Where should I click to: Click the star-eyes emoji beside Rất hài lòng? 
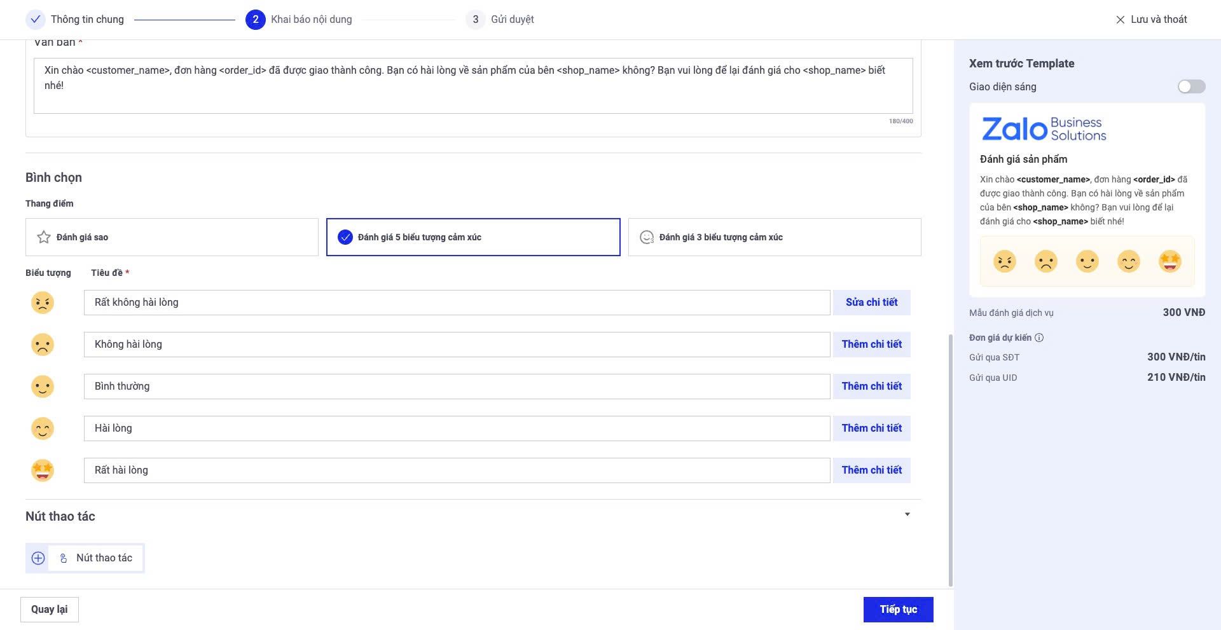[x=43, y=470]
